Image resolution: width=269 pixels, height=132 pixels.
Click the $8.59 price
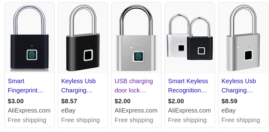coord(230,101)
